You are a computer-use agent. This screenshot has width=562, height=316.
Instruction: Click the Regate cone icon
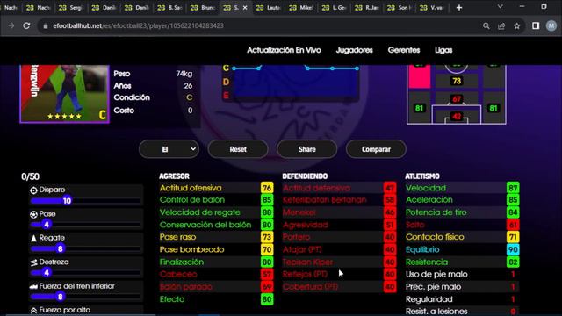[x=33, y=238]
